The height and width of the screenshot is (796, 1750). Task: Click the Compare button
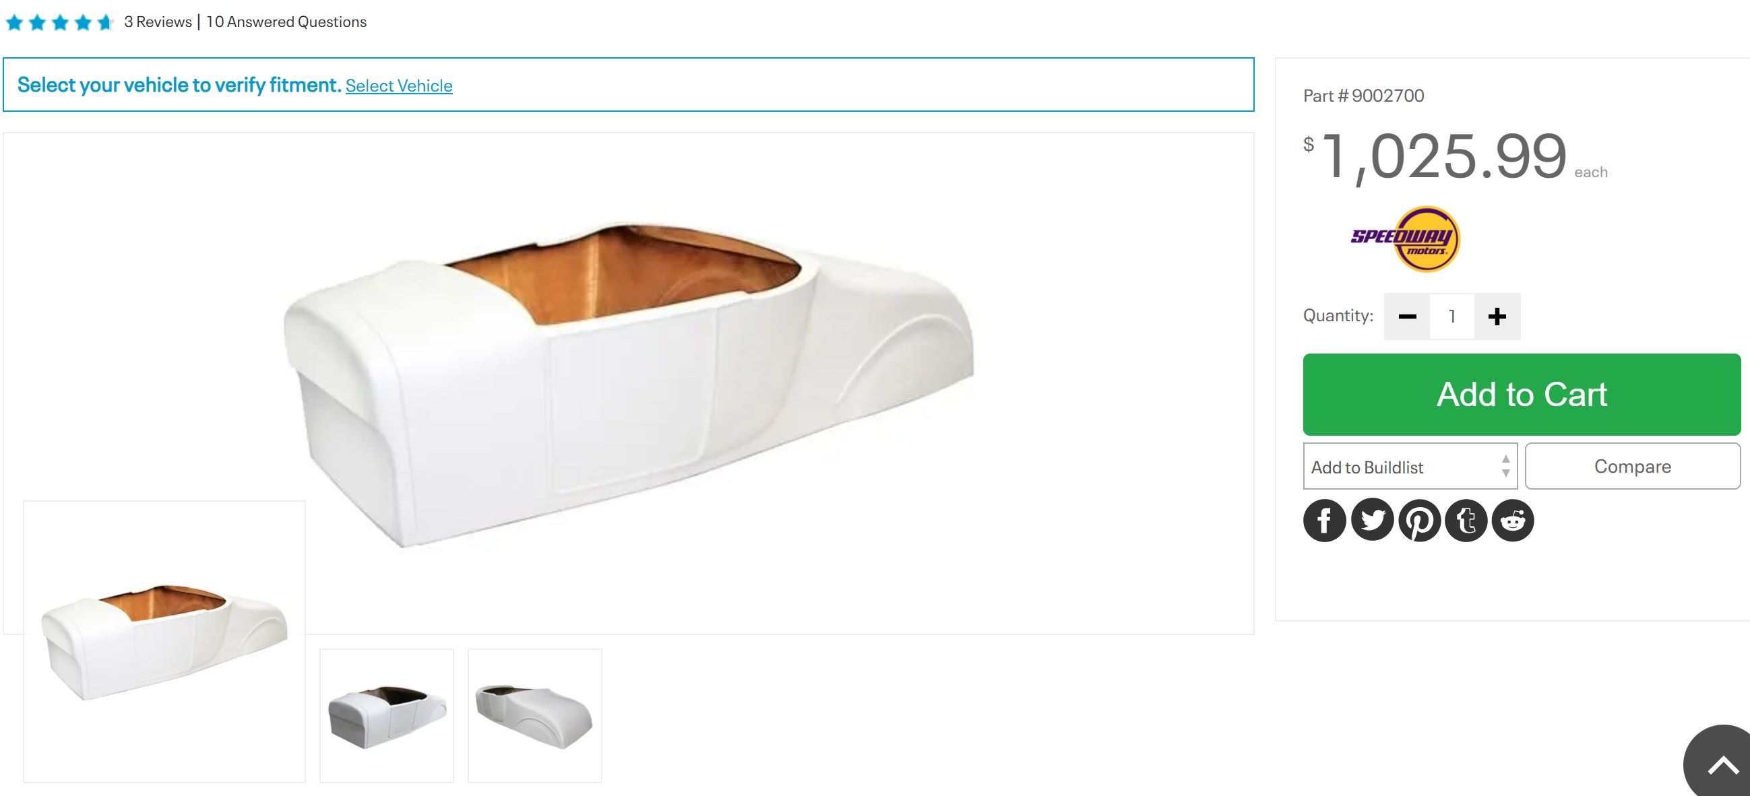click(x=1633, y=467)
